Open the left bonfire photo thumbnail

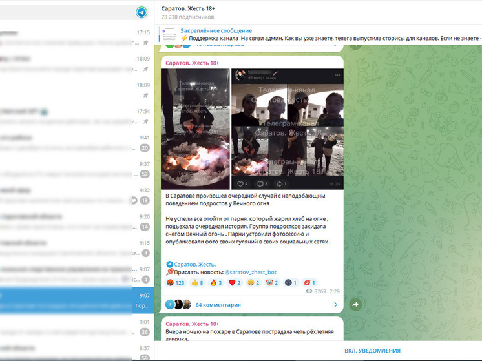194,129
